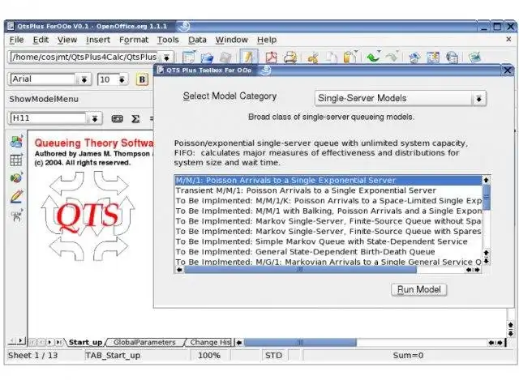
Task: Open the Select Model Category dropdown arrow
Action: click(478, 99)
